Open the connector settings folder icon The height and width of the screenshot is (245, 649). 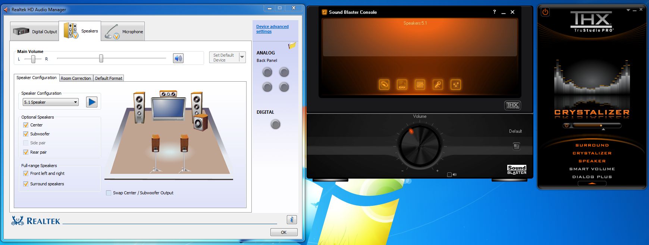click(x=292, y=45)
